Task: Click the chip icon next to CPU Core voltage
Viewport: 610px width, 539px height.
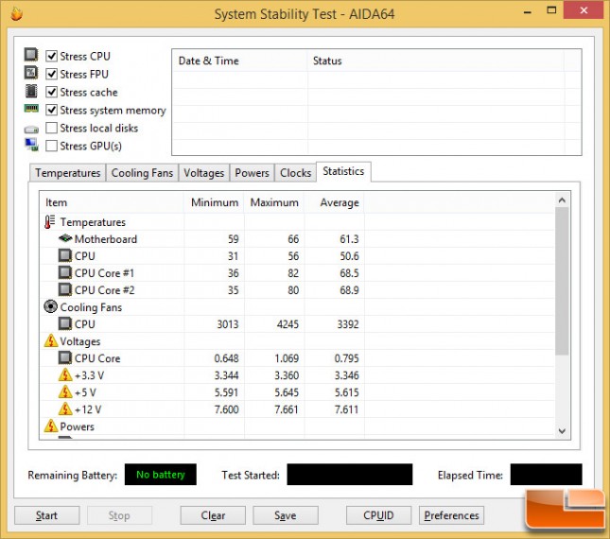Action: click(x=65, y=357)
